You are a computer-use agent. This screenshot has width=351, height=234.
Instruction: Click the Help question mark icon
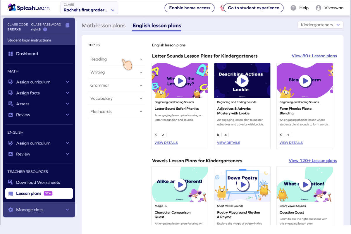293,8
